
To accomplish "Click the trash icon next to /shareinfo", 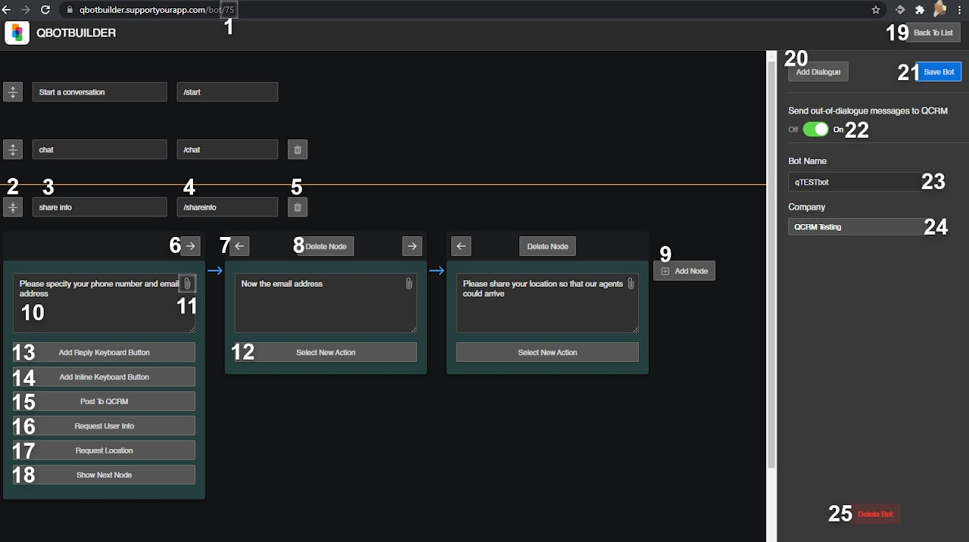I will 298,207.
